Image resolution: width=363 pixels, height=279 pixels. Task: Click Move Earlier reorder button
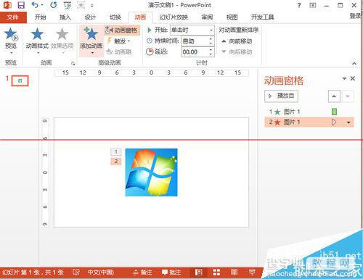pyautogui.click(x=237, y=41)
